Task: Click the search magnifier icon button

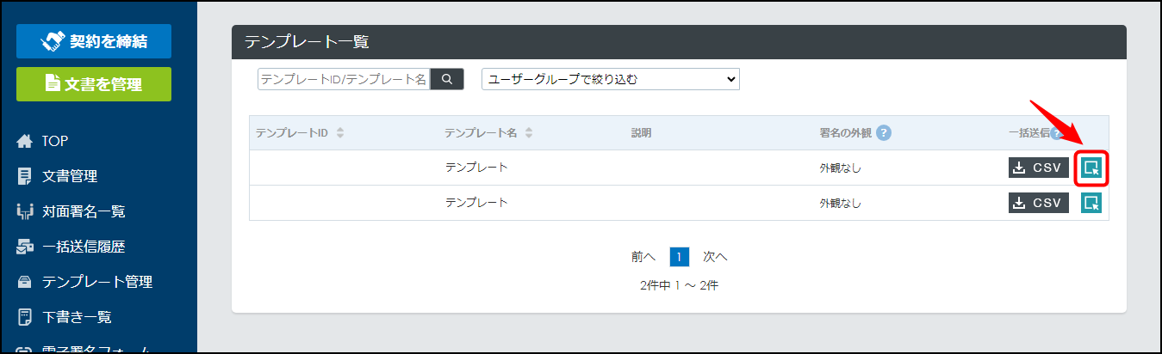Action: point(447,79)
